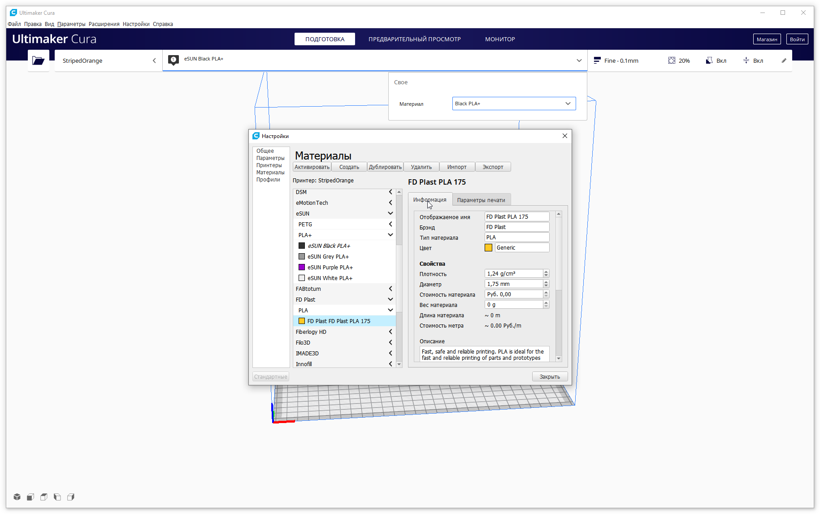This screenshot has width=820, height=514.
Task: Collapse the eSUN brand group
Action: coord(390,213)
